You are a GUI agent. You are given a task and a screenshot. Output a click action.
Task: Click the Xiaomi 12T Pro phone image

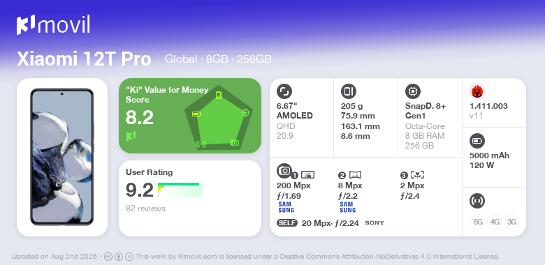coord(62,157)
